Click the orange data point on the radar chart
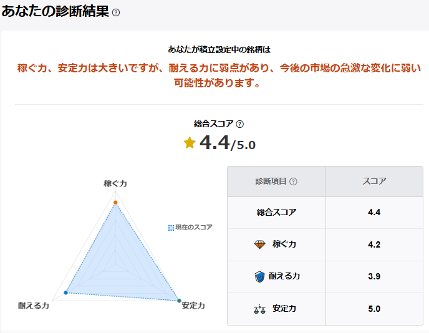This screenshot has width=429, height=333. [115, 203]
